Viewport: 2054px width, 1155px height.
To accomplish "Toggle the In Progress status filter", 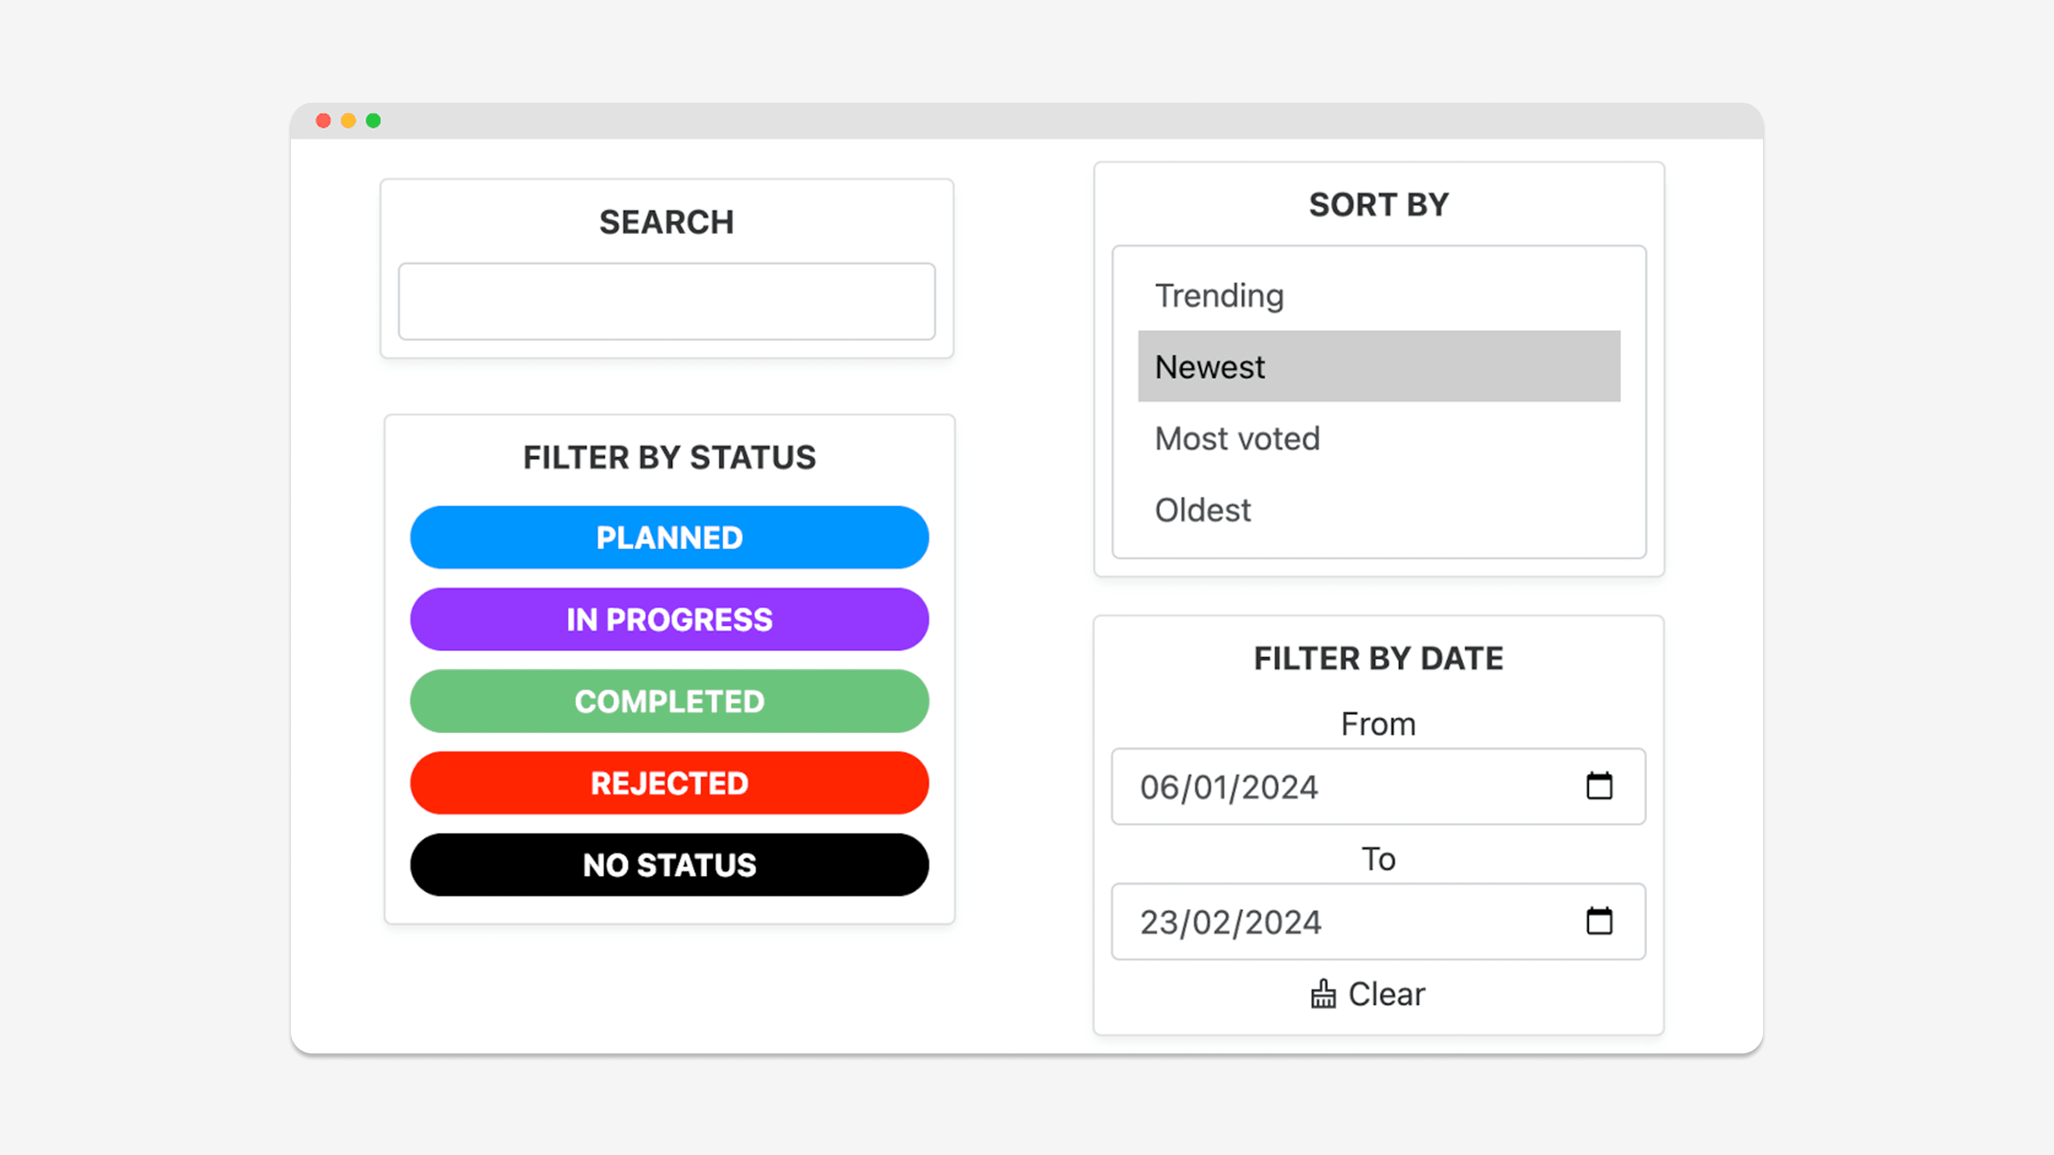I will [x=669, y=619].
